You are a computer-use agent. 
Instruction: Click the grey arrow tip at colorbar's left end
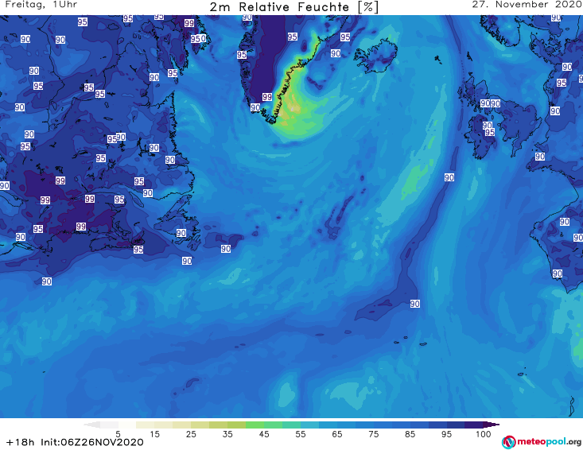point(91,425)
